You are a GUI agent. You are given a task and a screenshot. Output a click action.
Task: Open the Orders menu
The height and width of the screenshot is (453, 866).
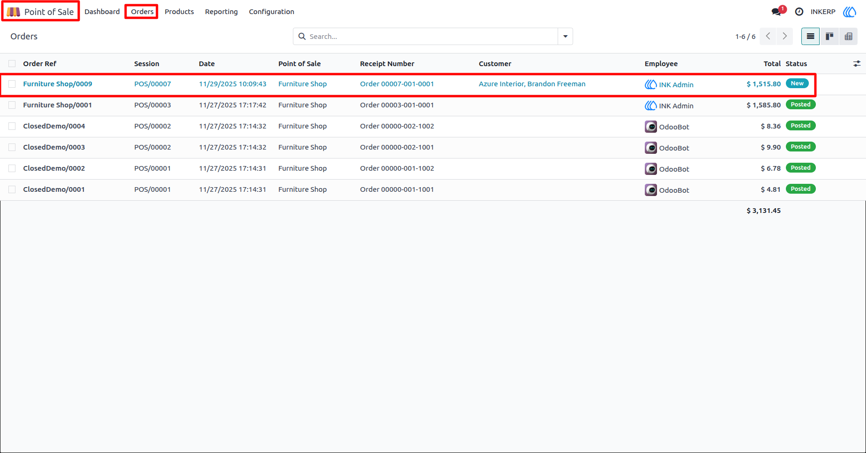click(142, 12)
